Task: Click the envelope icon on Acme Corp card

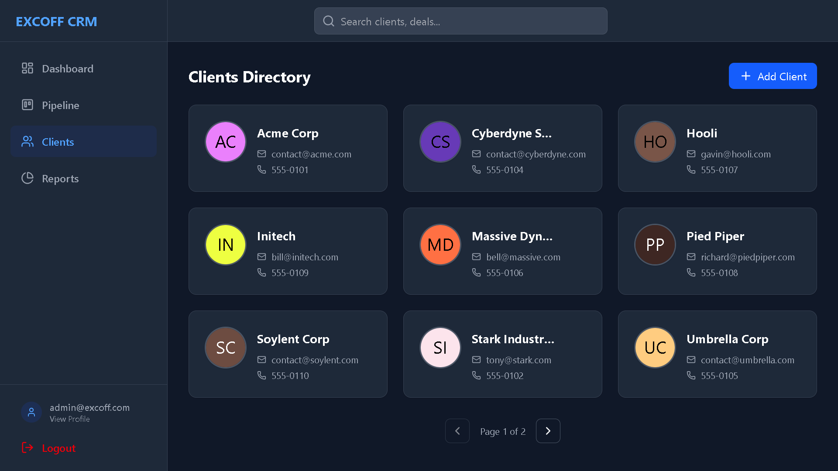Action: point(261,154)
